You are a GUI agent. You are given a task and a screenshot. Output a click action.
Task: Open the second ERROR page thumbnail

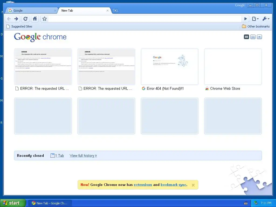tap(106, 67)
